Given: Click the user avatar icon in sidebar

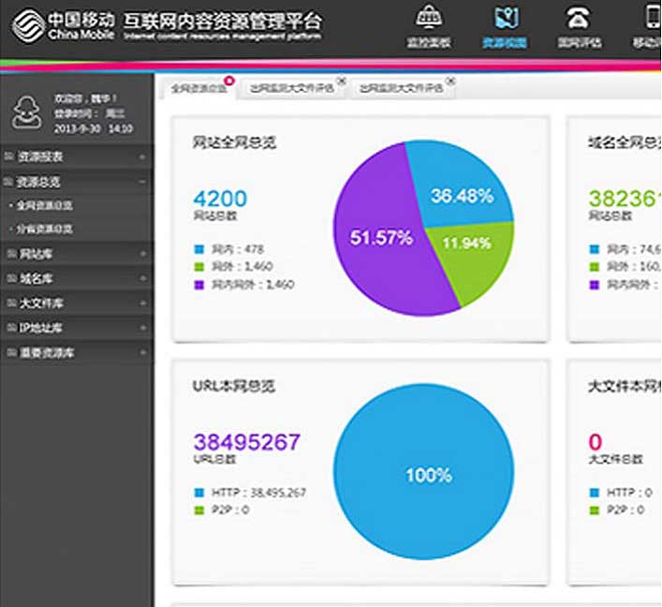Looking at the screenshot, I should pyautogui.click(x=26, y=112).
